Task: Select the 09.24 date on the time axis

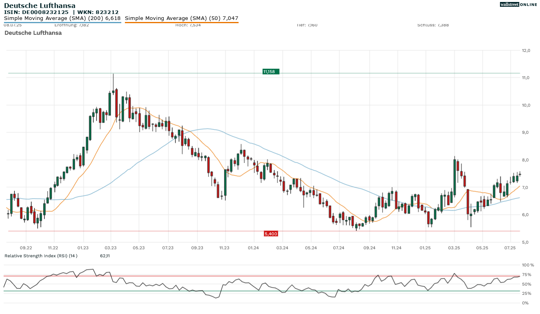Action: pyautogui.click(x=369, y=248)
